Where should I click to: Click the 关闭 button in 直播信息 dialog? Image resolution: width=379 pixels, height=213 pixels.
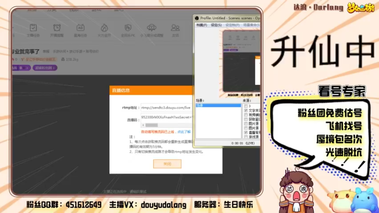click(167, 164)
